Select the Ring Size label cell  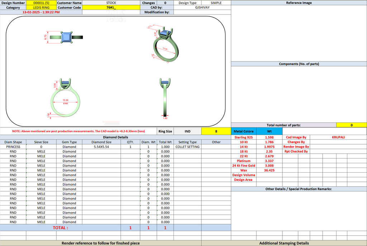(x=165, y=131)
